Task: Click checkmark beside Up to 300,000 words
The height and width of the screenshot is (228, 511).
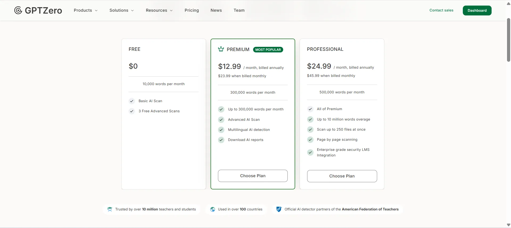Action: pyautogui.click(x=221, y=109)
